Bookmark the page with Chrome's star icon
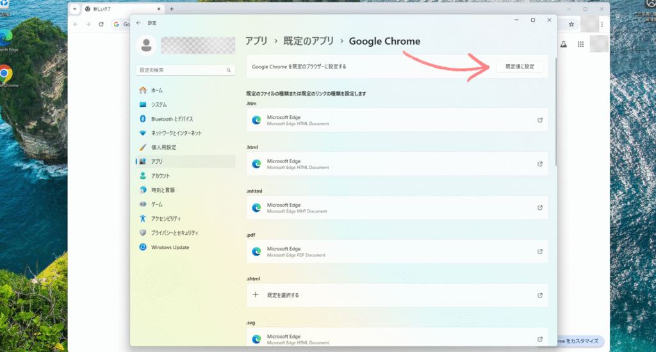The width and height of the screenshot is (656, 352). 571,24
